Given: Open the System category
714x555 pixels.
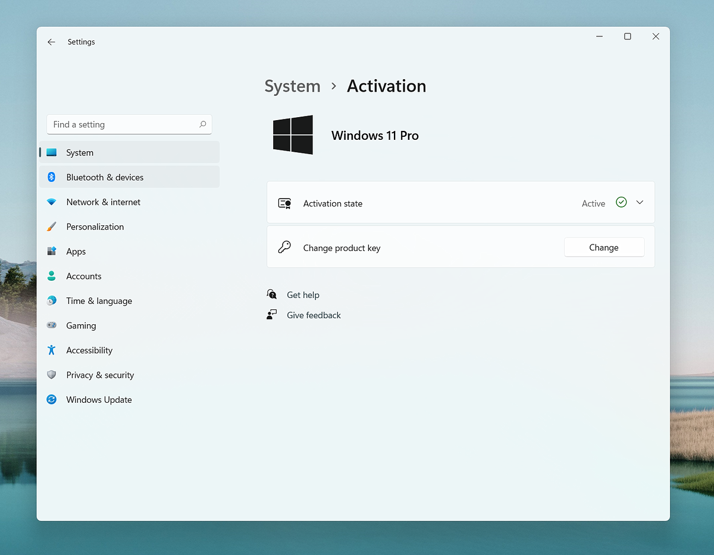Looking at the screenshot, I should [129, 152].
